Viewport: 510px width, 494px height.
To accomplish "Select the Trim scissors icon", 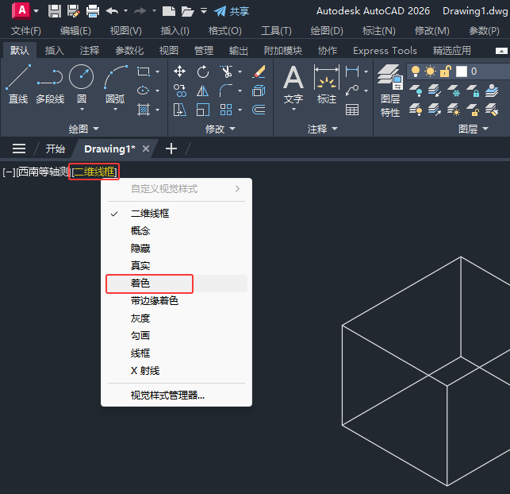I will tap(226, 71).
